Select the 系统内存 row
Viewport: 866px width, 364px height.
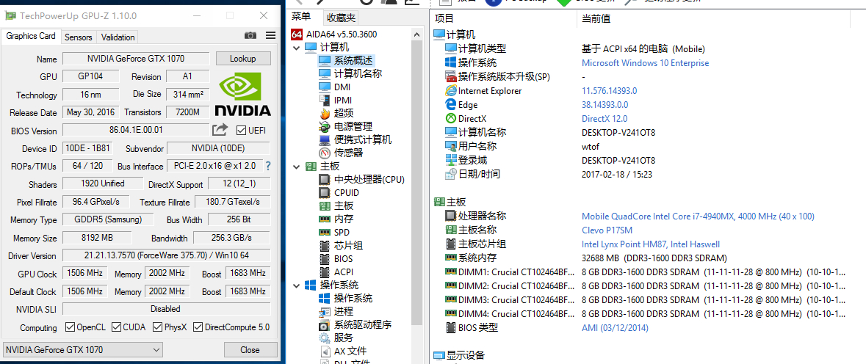pyautogui.click(x=586, y=258)
